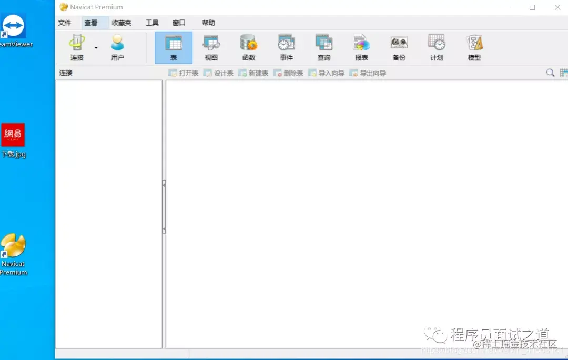Select the 事件 (Events) toolbar icon
Screen dimensions: 568x360
pyautogui.click(x=286, y=47)
